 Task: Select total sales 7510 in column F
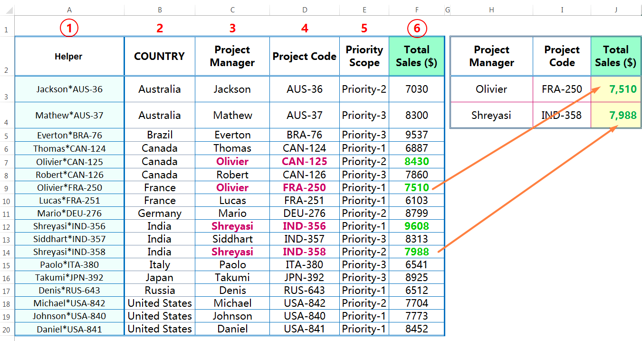417,187
